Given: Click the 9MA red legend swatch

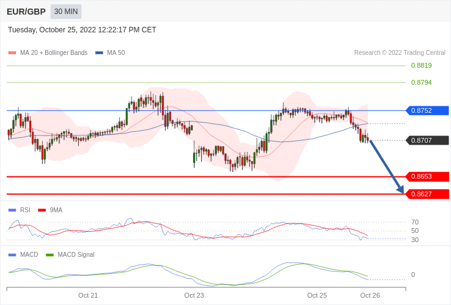Looking at the screenshot, I should pos(42,210).
